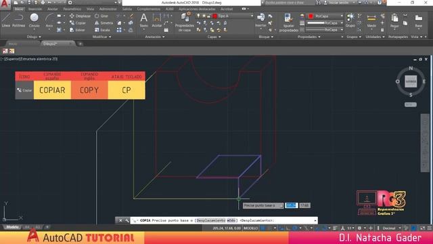
Task: Switch to the Vista ribbon tab
Action: tap(90, 9)
